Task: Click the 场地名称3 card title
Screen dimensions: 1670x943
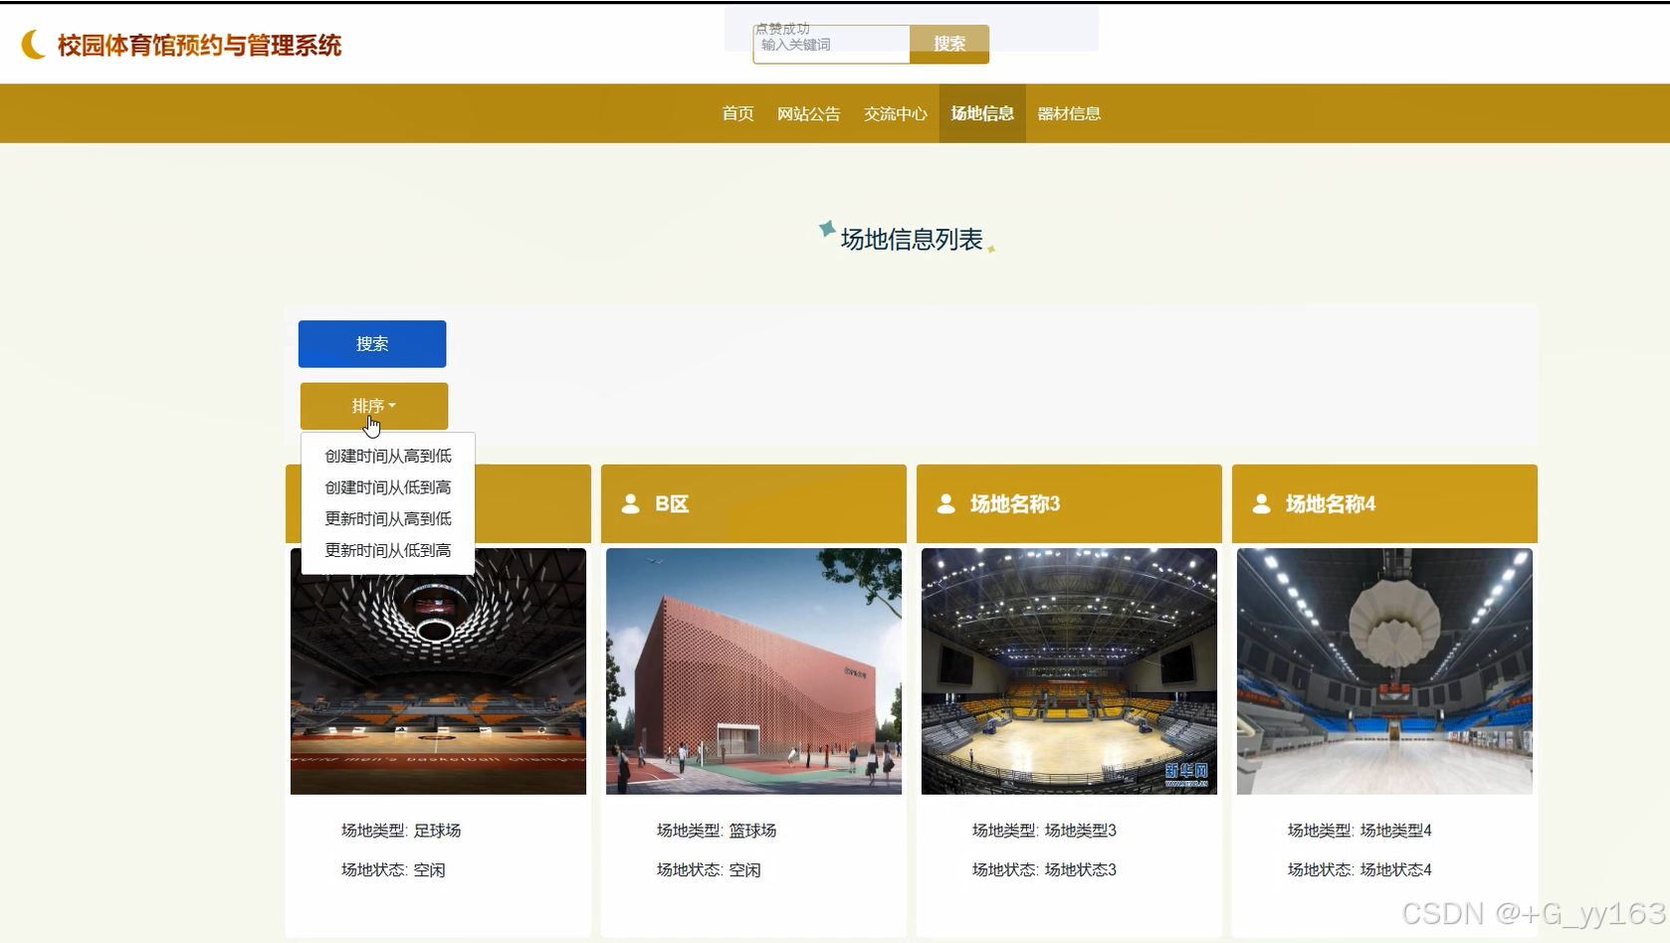Action: click(1015, 504)
